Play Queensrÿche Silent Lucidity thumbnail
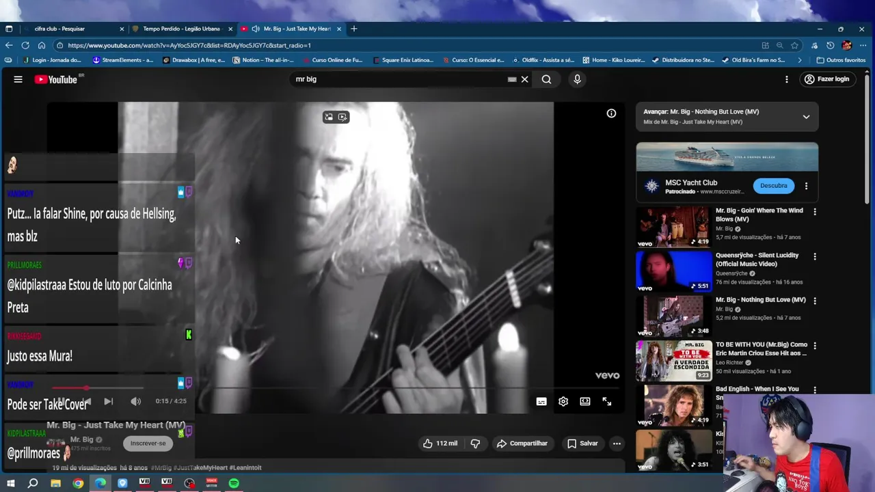The image size is (875, 492). (674, 271)
